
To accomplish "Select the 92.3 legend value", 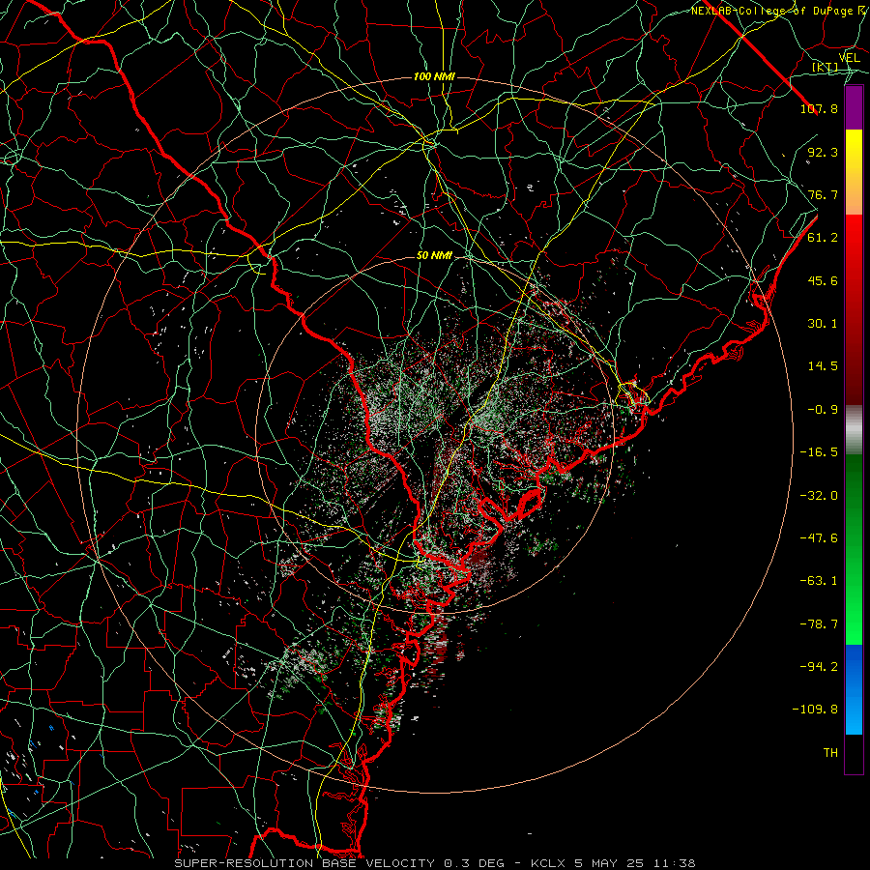I will 823,152.
